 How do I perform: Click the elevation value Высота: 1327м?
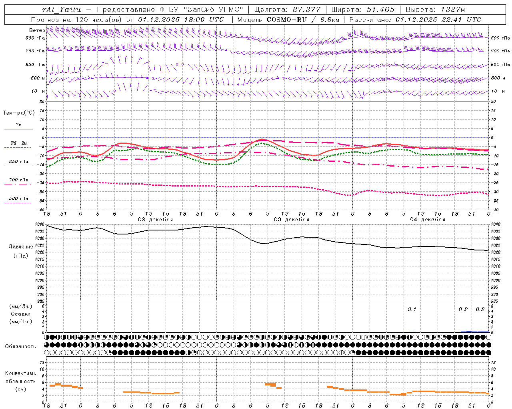point(435,10)
